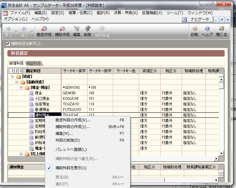Select the 小口現金 account row
The image size is (236, 188).
click(x=42, y=99)
